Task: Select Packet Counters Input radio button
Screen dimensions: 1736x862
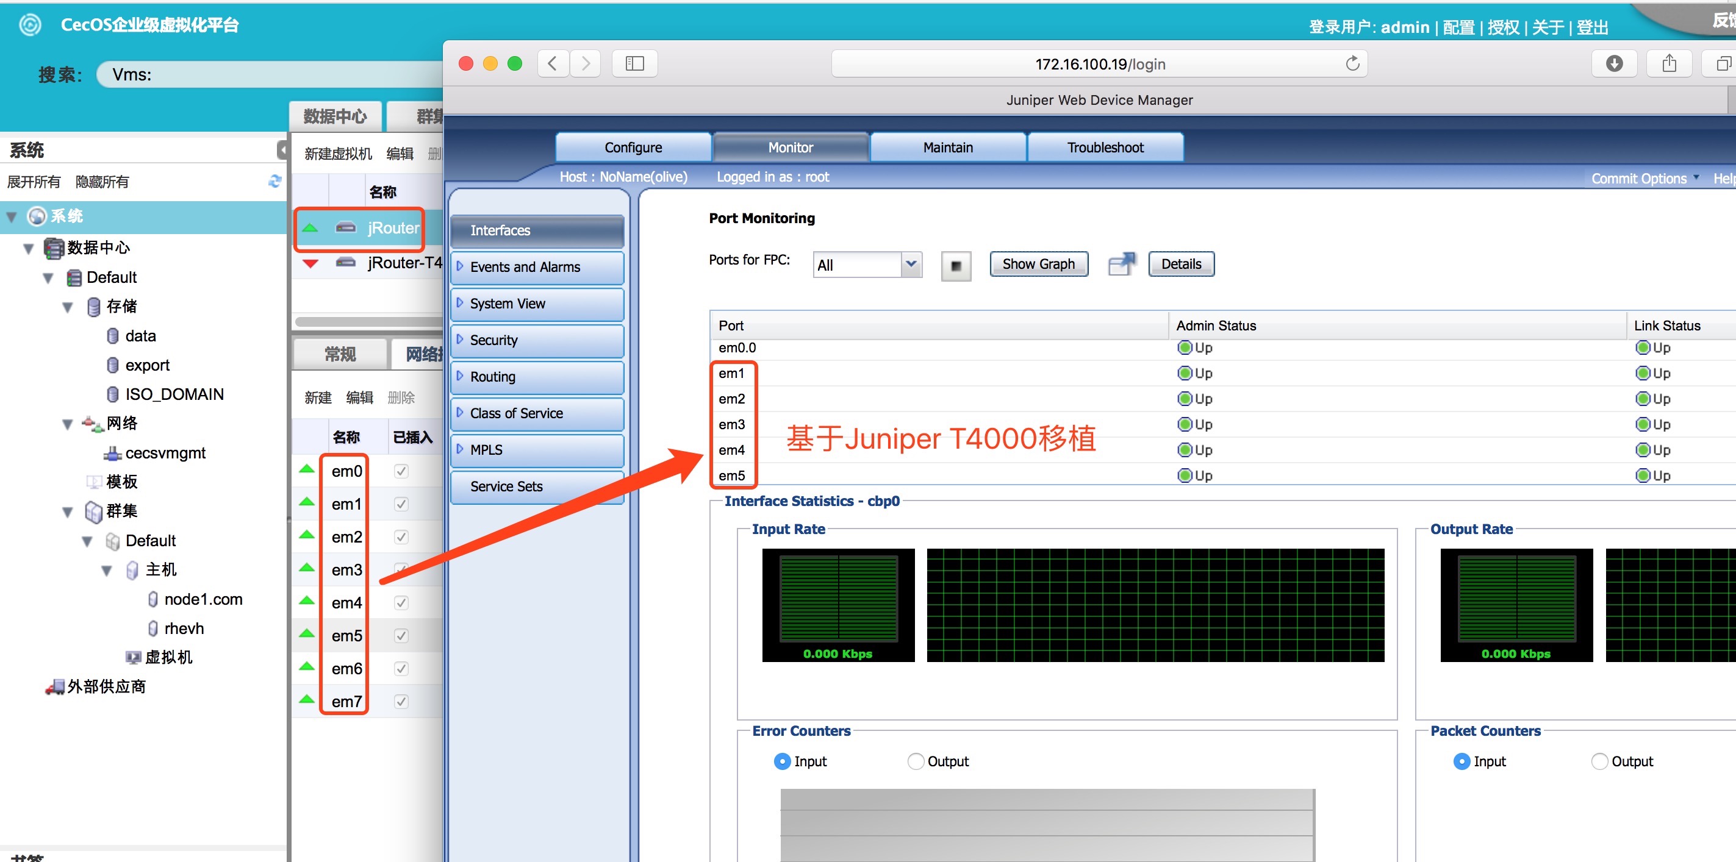Action: [x=1461, y=761]
